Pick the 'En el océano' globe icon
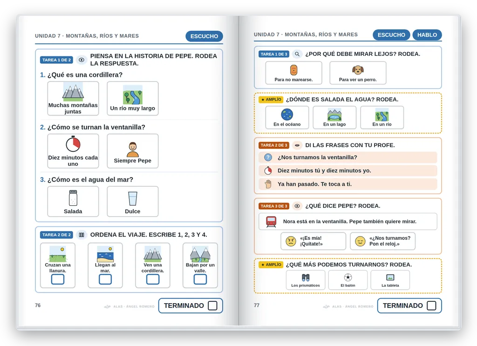This screenshot has width=477, height=346. click(x=287, y=115)
